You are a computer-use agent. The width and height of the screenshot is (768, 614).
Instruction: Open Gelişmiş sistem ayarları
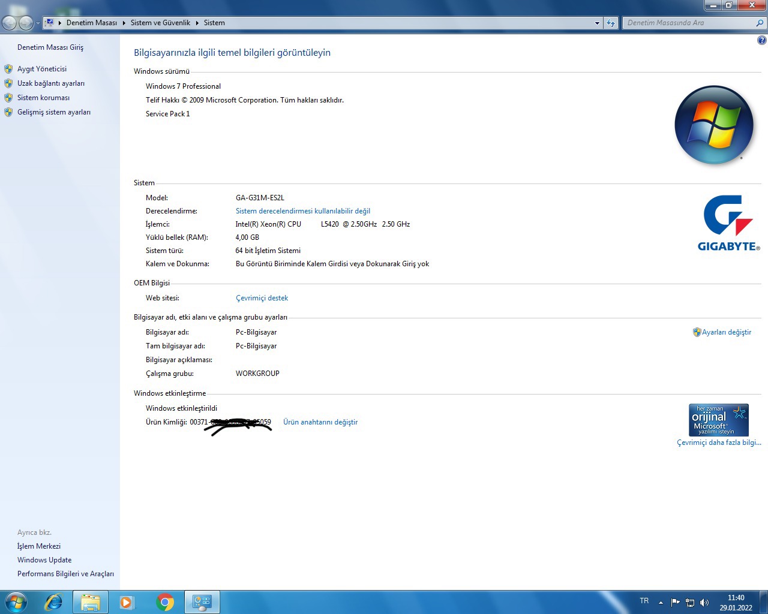coord(54,112)
